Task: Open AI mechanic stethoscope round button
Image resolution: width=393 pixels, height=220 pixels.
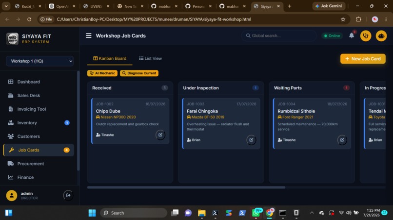Action: pyautogui.click(x=365, y=36)
